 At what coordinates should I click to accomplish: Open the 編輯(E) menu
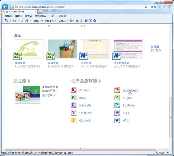(x=18, y=16)
